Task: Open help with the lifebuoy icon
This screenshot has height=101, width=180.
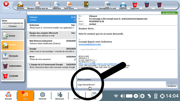Action: [162, 96]
